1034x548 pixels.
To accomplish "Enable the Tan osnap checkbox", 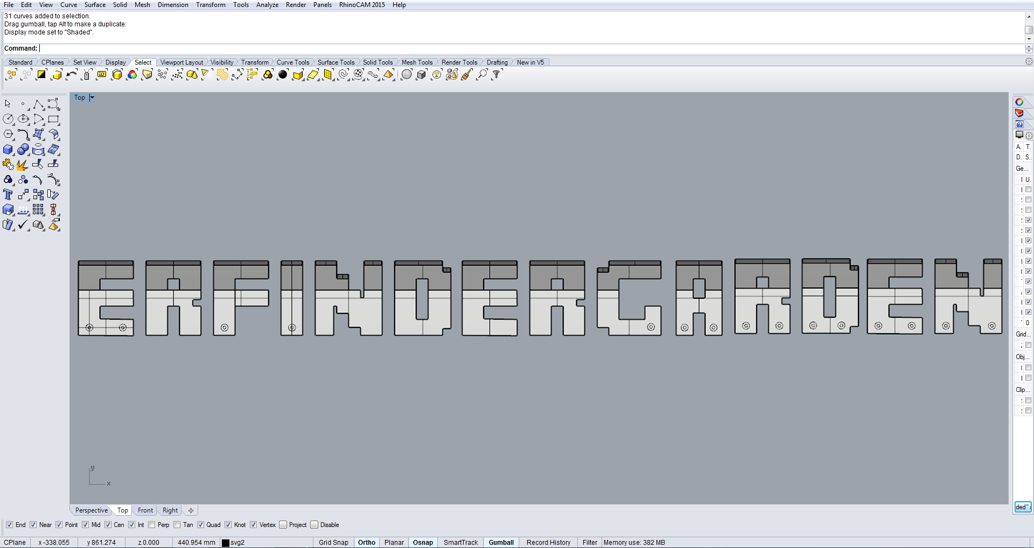I will 177,525.
